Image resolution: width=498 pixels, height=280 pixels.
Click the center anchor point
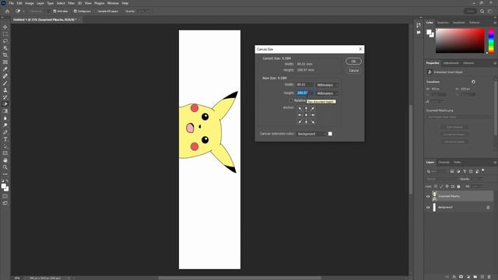306,115
